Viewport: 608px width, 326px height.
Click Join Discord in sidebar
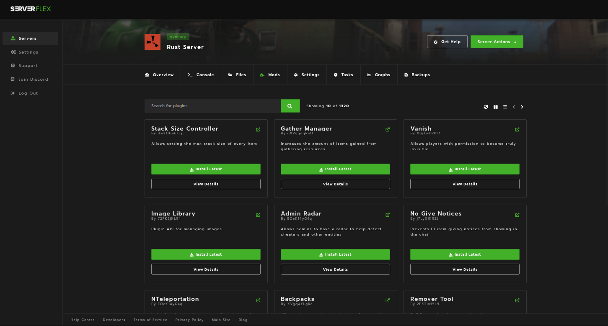(x=30, y=80)
